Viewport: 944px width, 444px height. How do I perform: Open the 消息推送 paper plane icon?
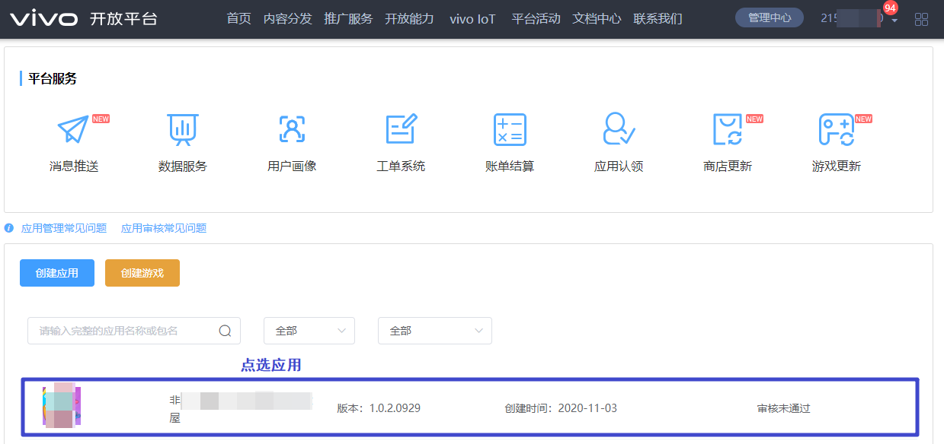coord(73,130)
